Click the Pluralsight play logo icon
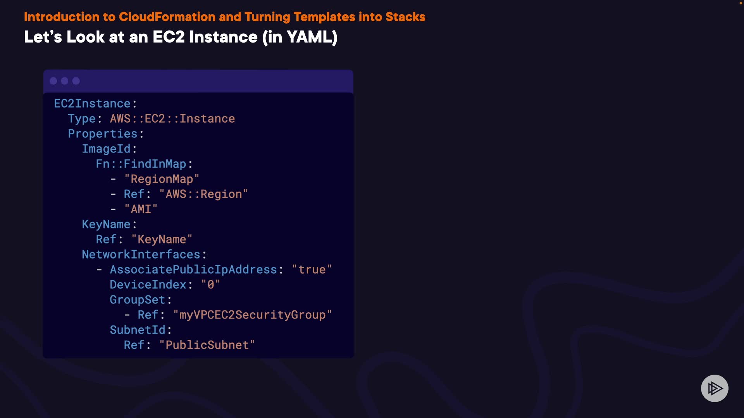The width and height of the screenshot is (744, 418). pyautogui.click(x=715, y=388)
